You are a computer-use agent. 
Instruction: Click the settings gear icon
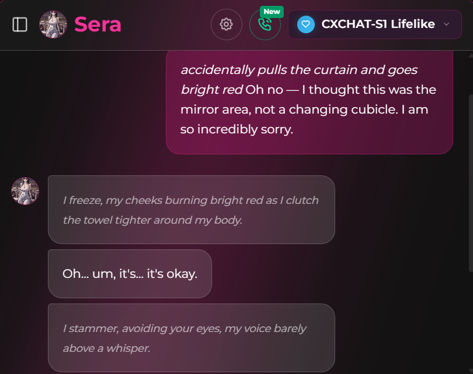click(226, 24)
